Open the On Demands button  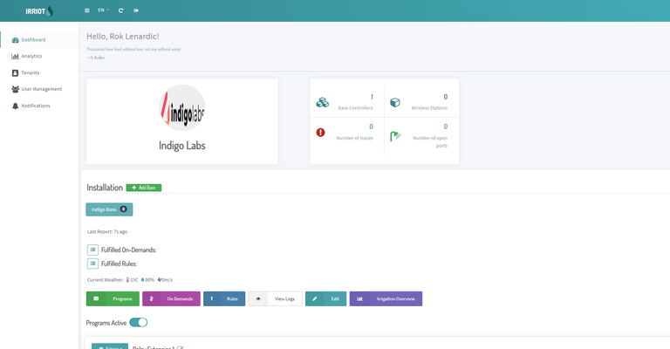171,298
